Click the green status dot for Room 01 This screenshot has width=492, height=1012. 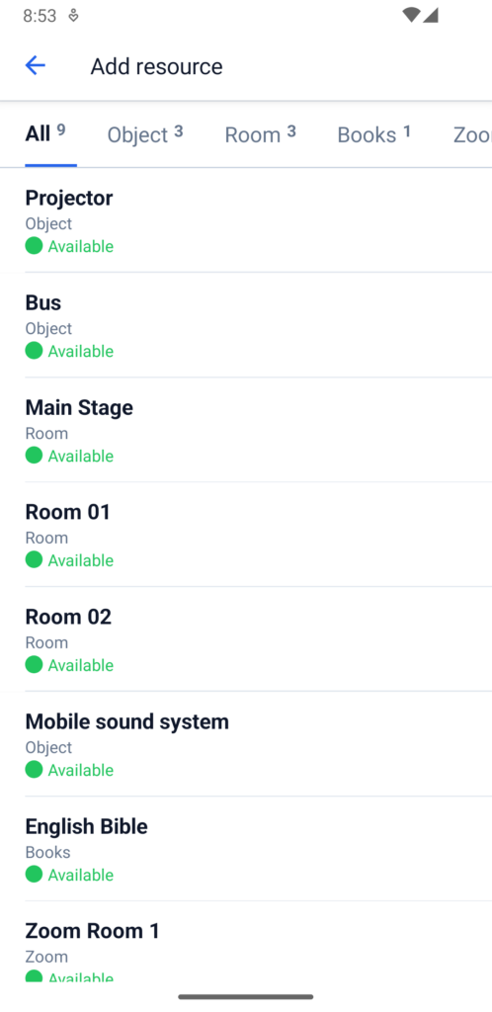(34, 559)
